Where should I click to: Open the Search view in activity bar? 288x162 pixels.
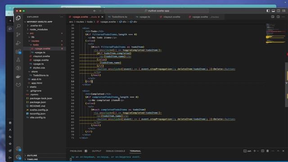(x=18, y=26)
